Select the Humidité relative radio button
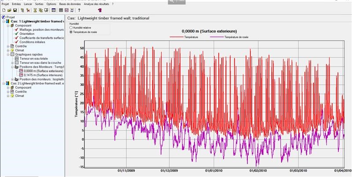 71,28
